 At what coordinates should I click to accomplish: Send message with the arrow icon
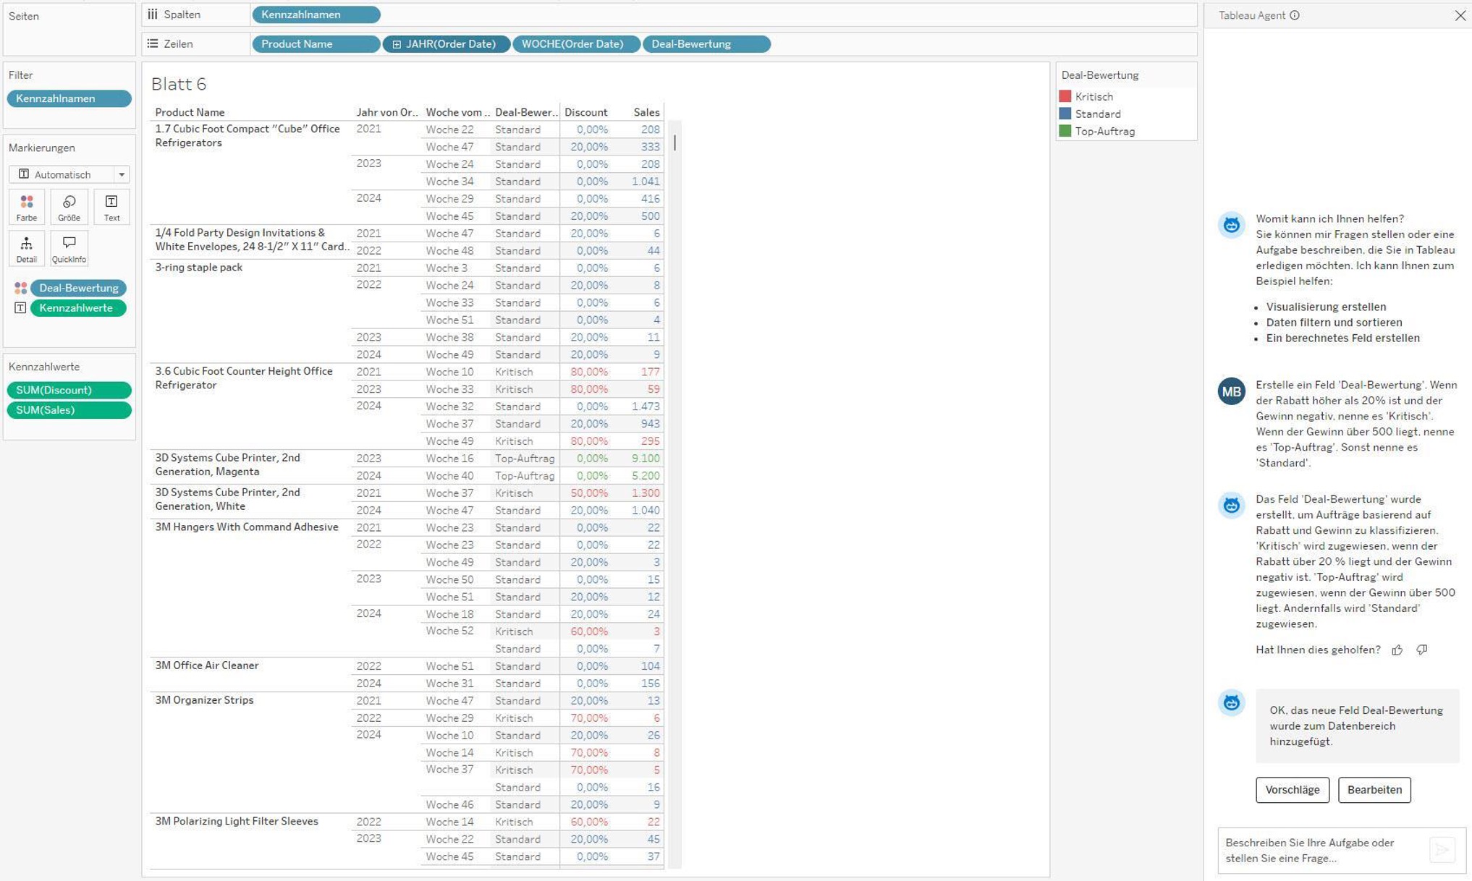tap(1442, 850)
